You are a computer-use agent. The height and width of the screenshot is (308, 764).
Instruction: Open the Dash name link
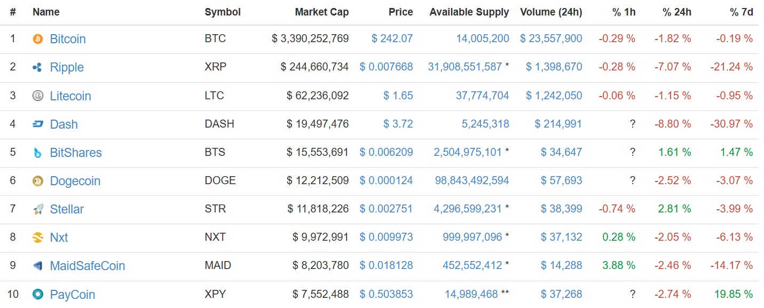[x=64, y=124]
